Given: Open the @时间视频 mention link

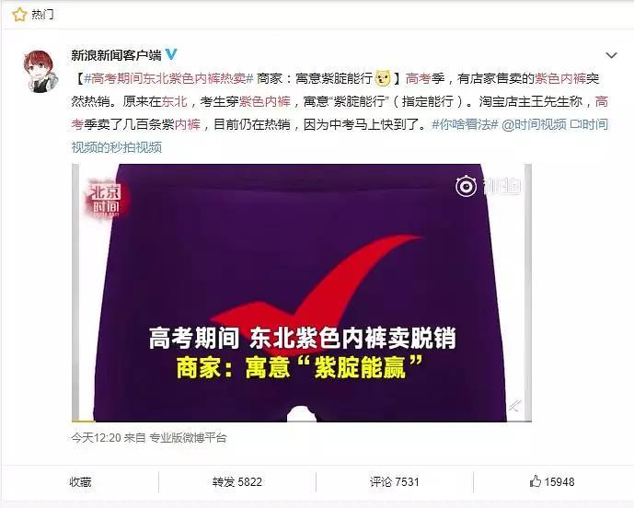Looking at the screenshot, I should pyautogui.click(x=534, y=124).
